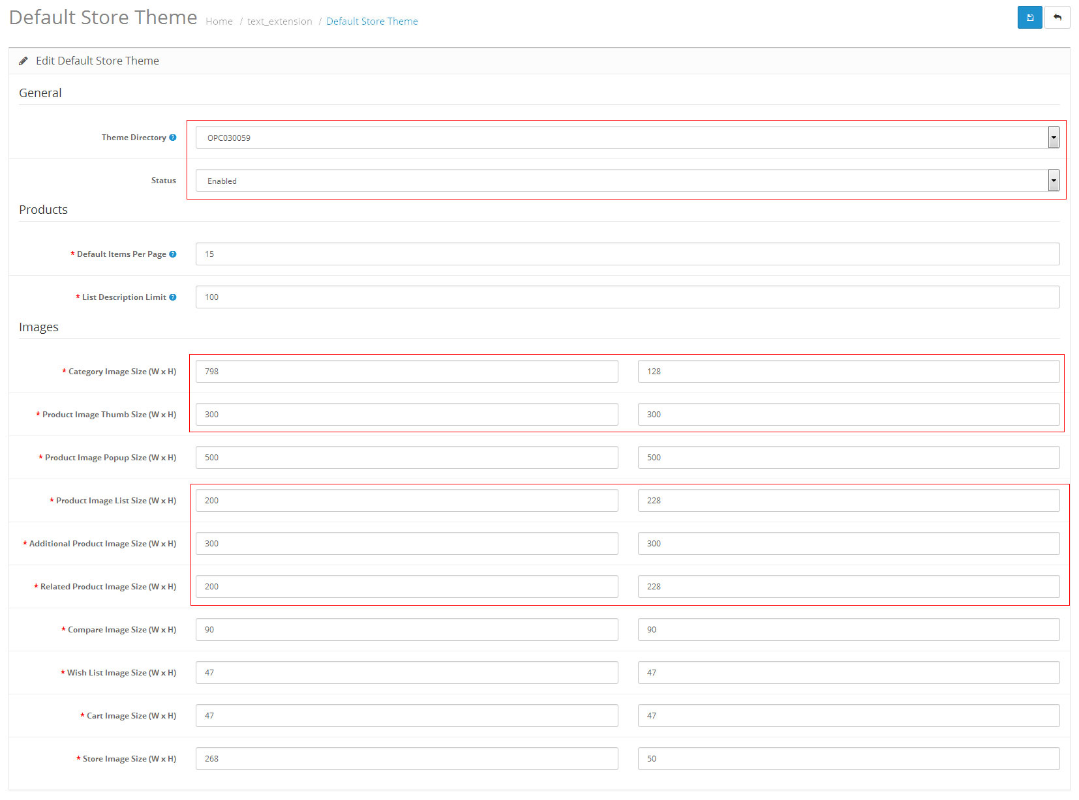This screenshot has height=800, width=1079.
Task: Click Category Image Size width field
Action: (406, 372)
